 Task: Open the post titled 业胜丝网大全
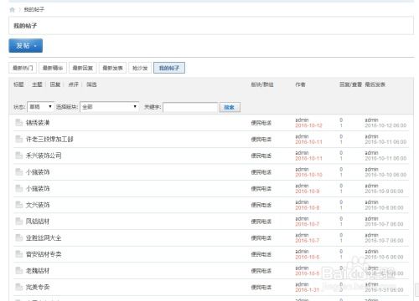click(x=44, y=237)
